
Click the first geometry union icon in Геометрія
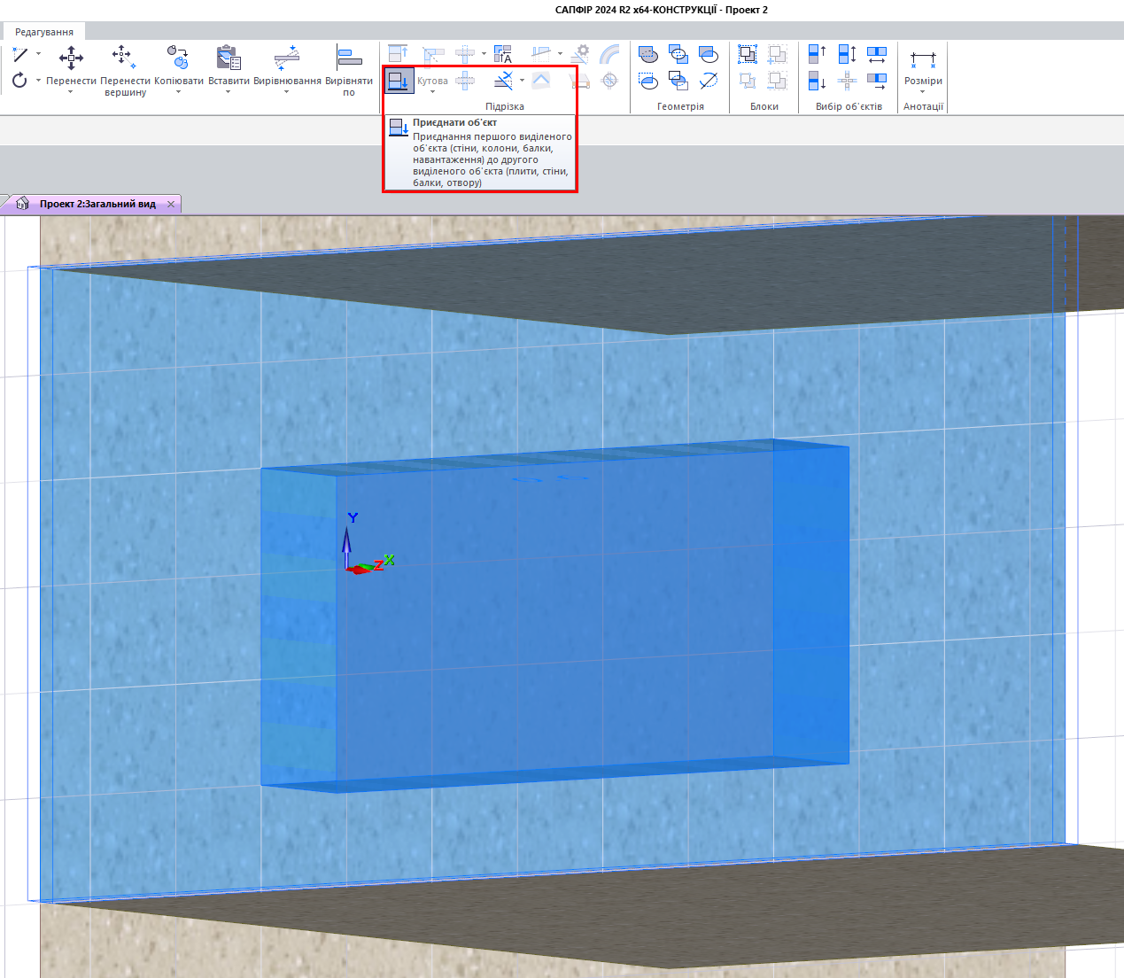click(x=648, y=54)
